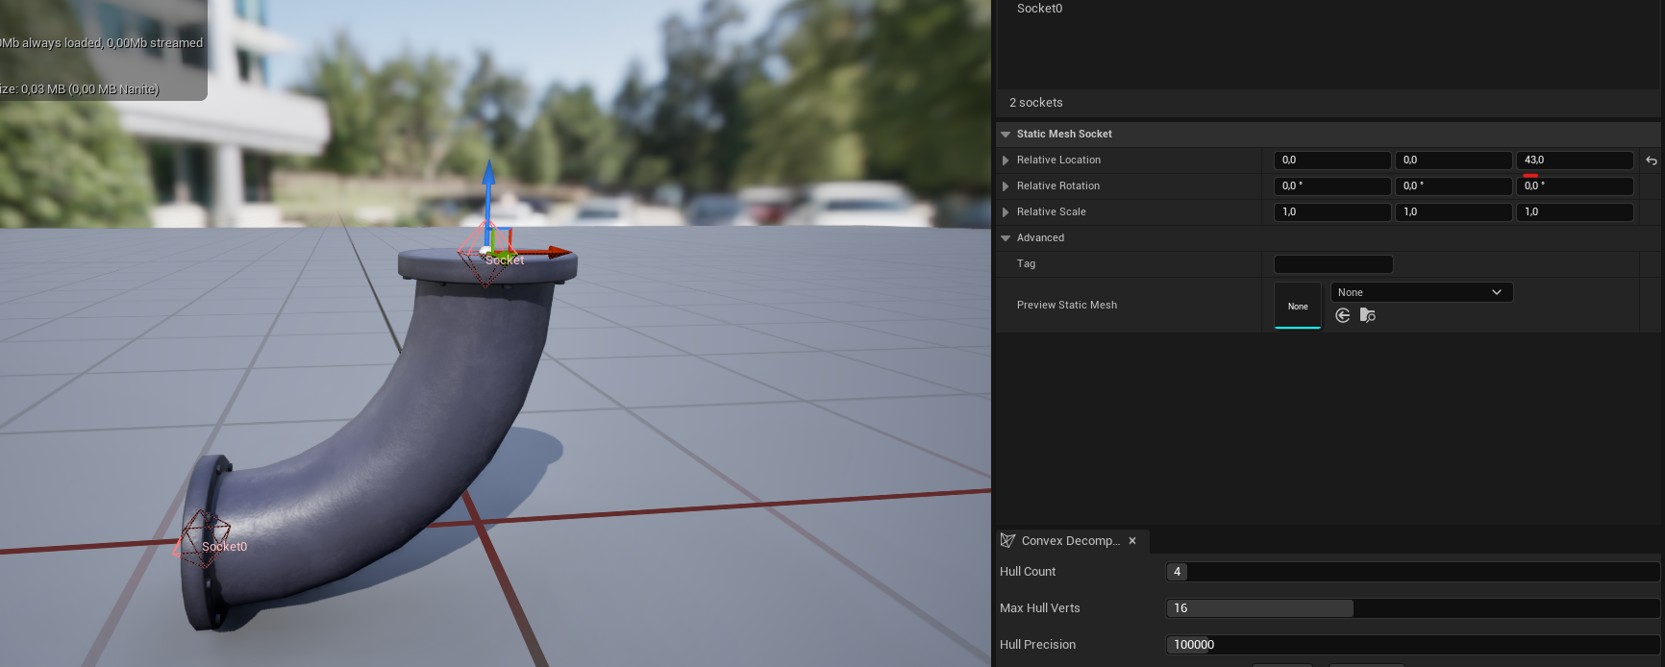Select Socket0 in the socket list

click(x=1039, y=9)
